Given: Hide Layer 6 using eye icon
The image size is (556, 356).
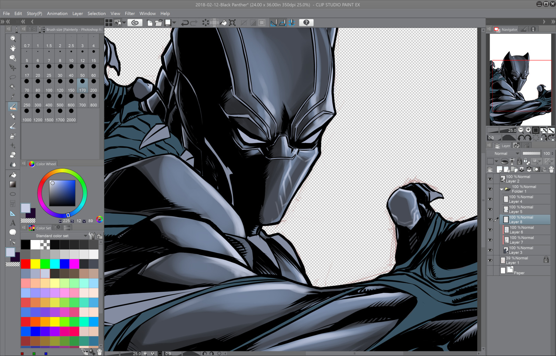Looking at the screenshot, I should tap(490, 230).
